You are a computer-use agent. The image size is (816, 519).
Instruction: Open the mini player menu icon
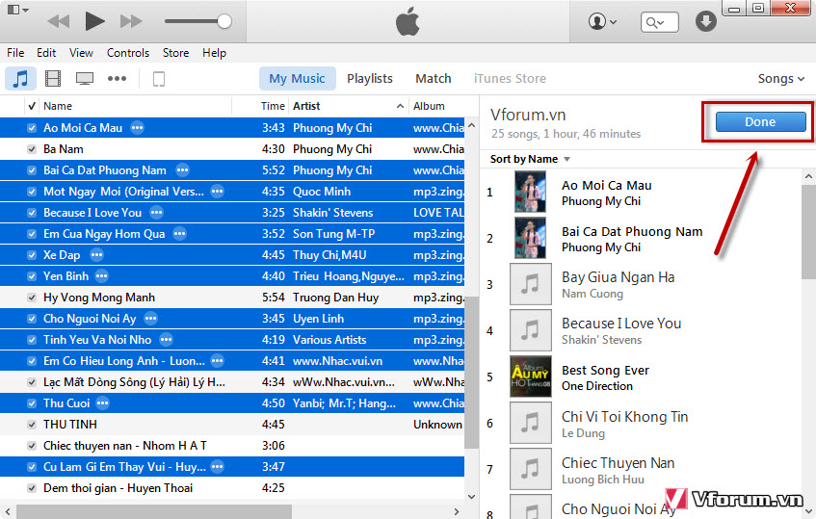tap(18, 10)
